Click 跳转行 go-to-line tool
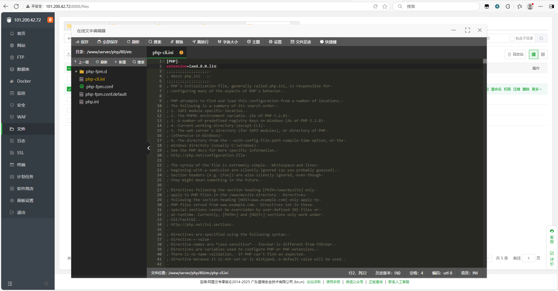Viewport: 558px width, 291px height. pyautogui.click(x=200, y=42)
